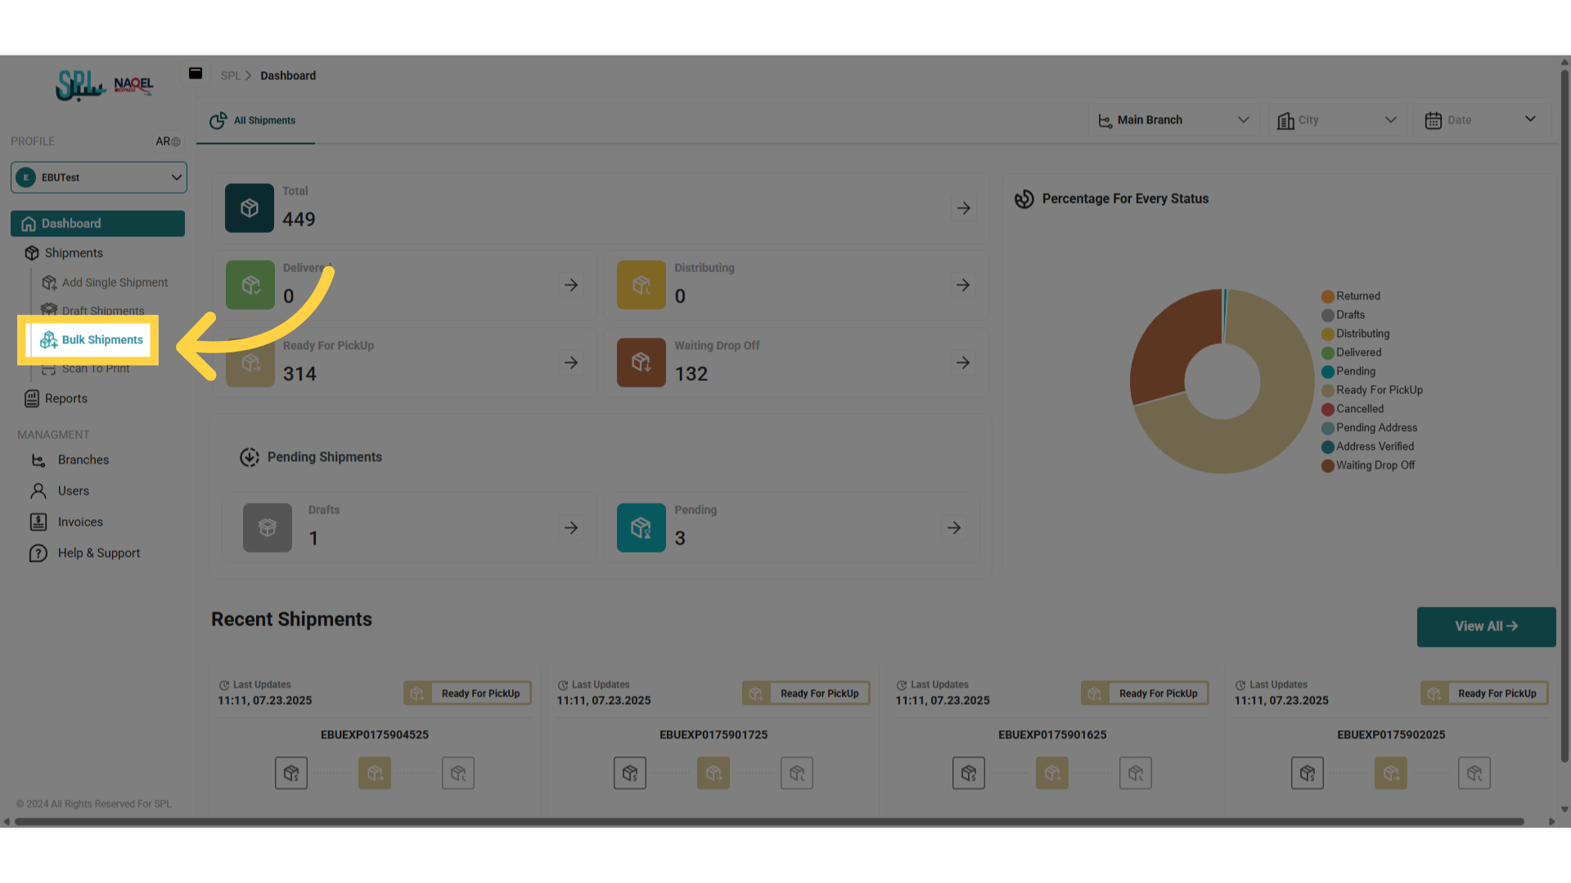Click the Users person icon

pyautogui.click(x=38, y=491)
